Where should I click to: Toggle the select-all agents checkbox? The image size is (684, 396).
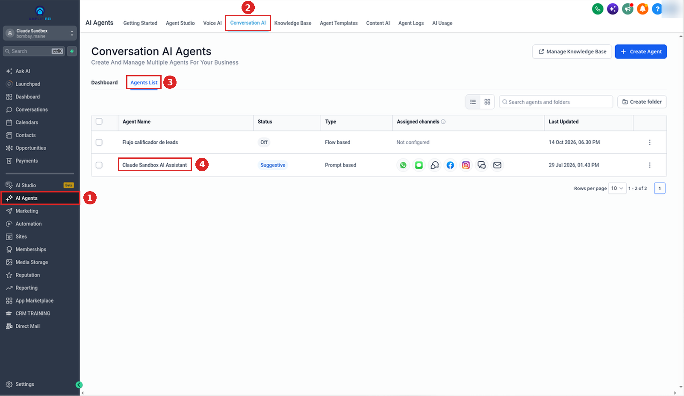pyautogui.click(x=99, y=122)
